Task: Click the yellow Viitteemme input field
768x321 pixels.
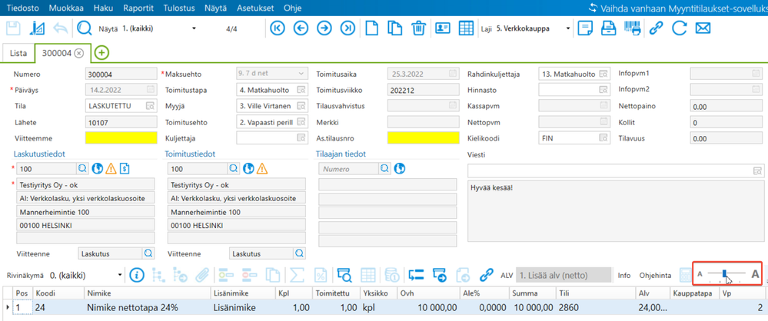Action: pyautogui.click(x=119, y=138)
